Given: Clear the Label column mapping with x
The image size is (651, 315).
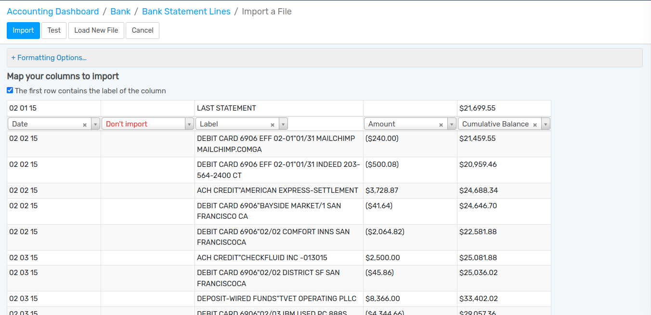Looking at the screenshot, I should click(x=273, y=125).
